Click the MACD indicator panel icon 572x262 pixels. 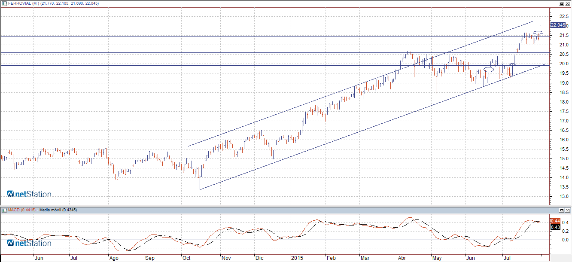(x=4, y=210)
